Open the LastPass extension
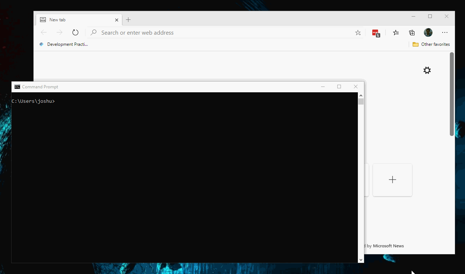The height and width of the screenshot is (274, 465). click(376, 32)
